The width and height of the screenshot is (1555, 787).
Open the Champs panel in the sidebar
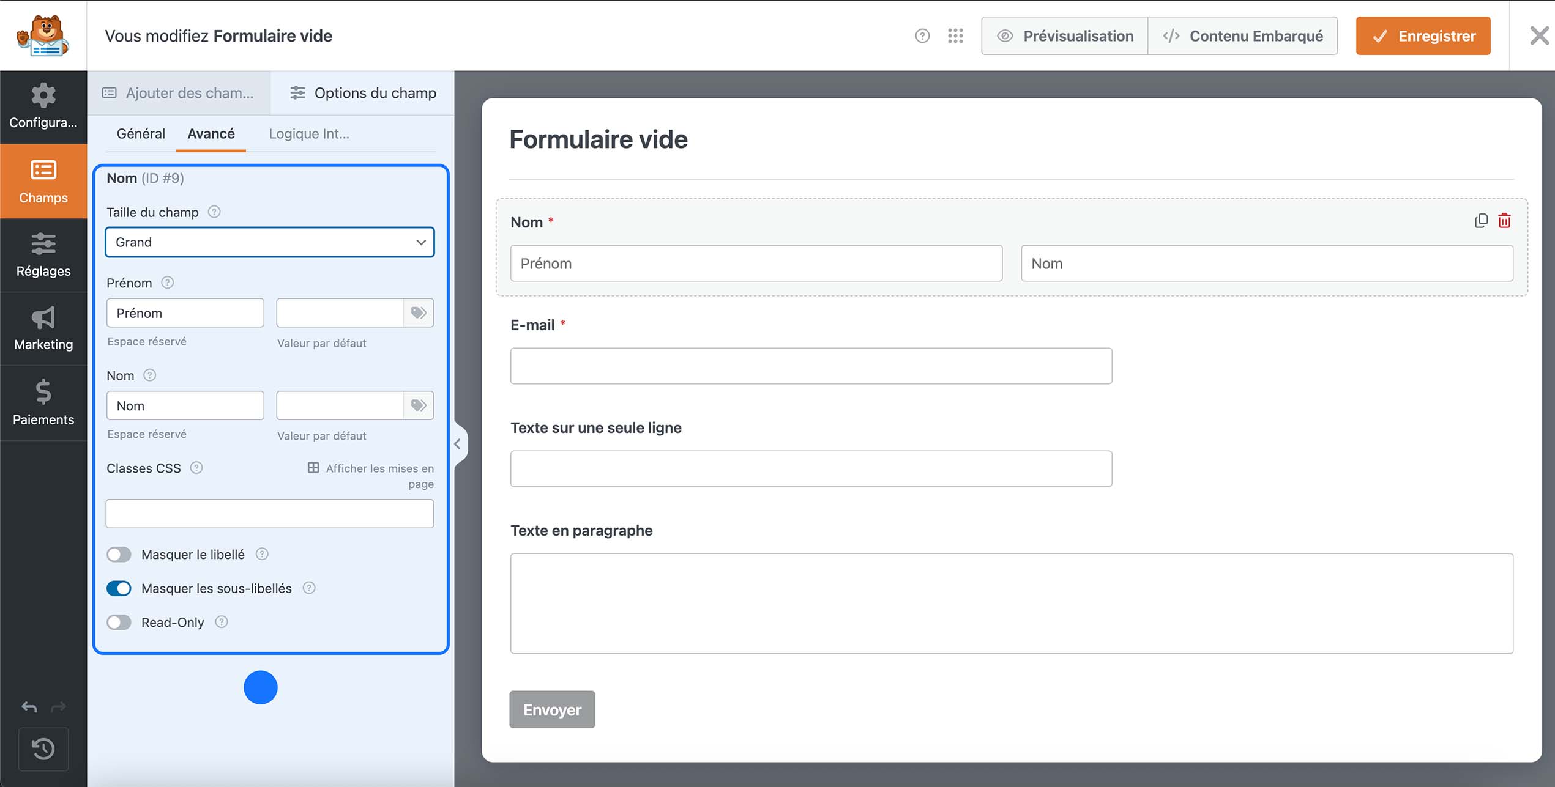(x=43, y=182)
